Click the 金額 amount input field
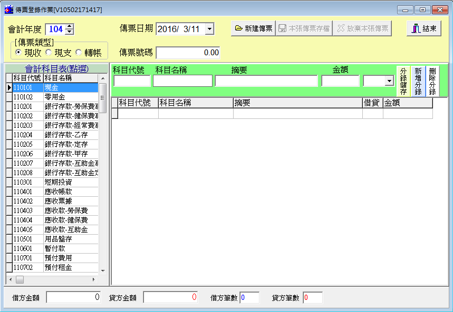The image size is (453, 312). click(340, 80)
